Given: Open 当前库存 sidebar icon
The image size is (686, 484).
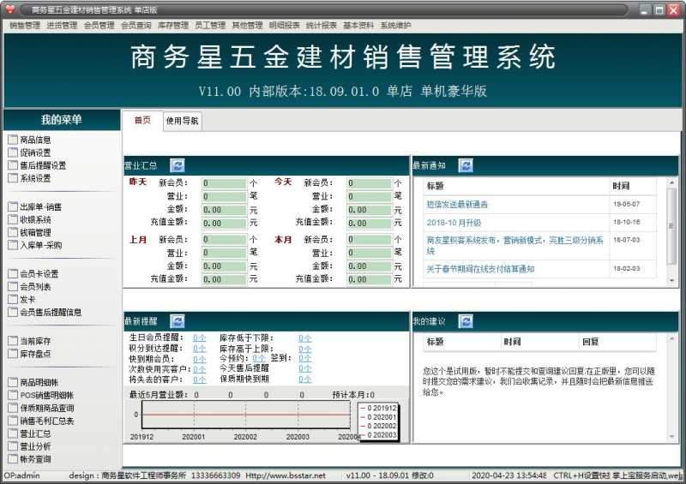Looking at the screenshot, I should (13, 341).
